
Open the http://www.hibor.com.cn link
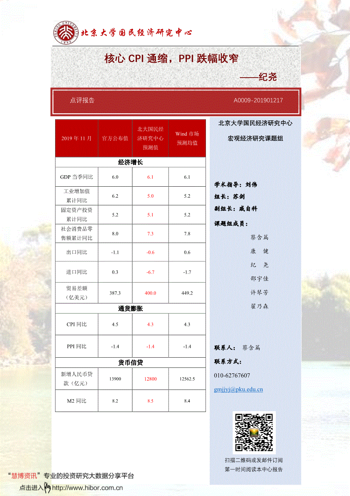click(x=87, y=488)
